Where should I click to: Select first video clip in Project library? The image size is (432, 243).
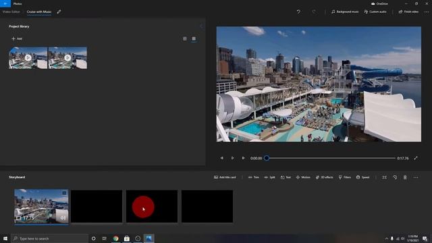point(28,58)
